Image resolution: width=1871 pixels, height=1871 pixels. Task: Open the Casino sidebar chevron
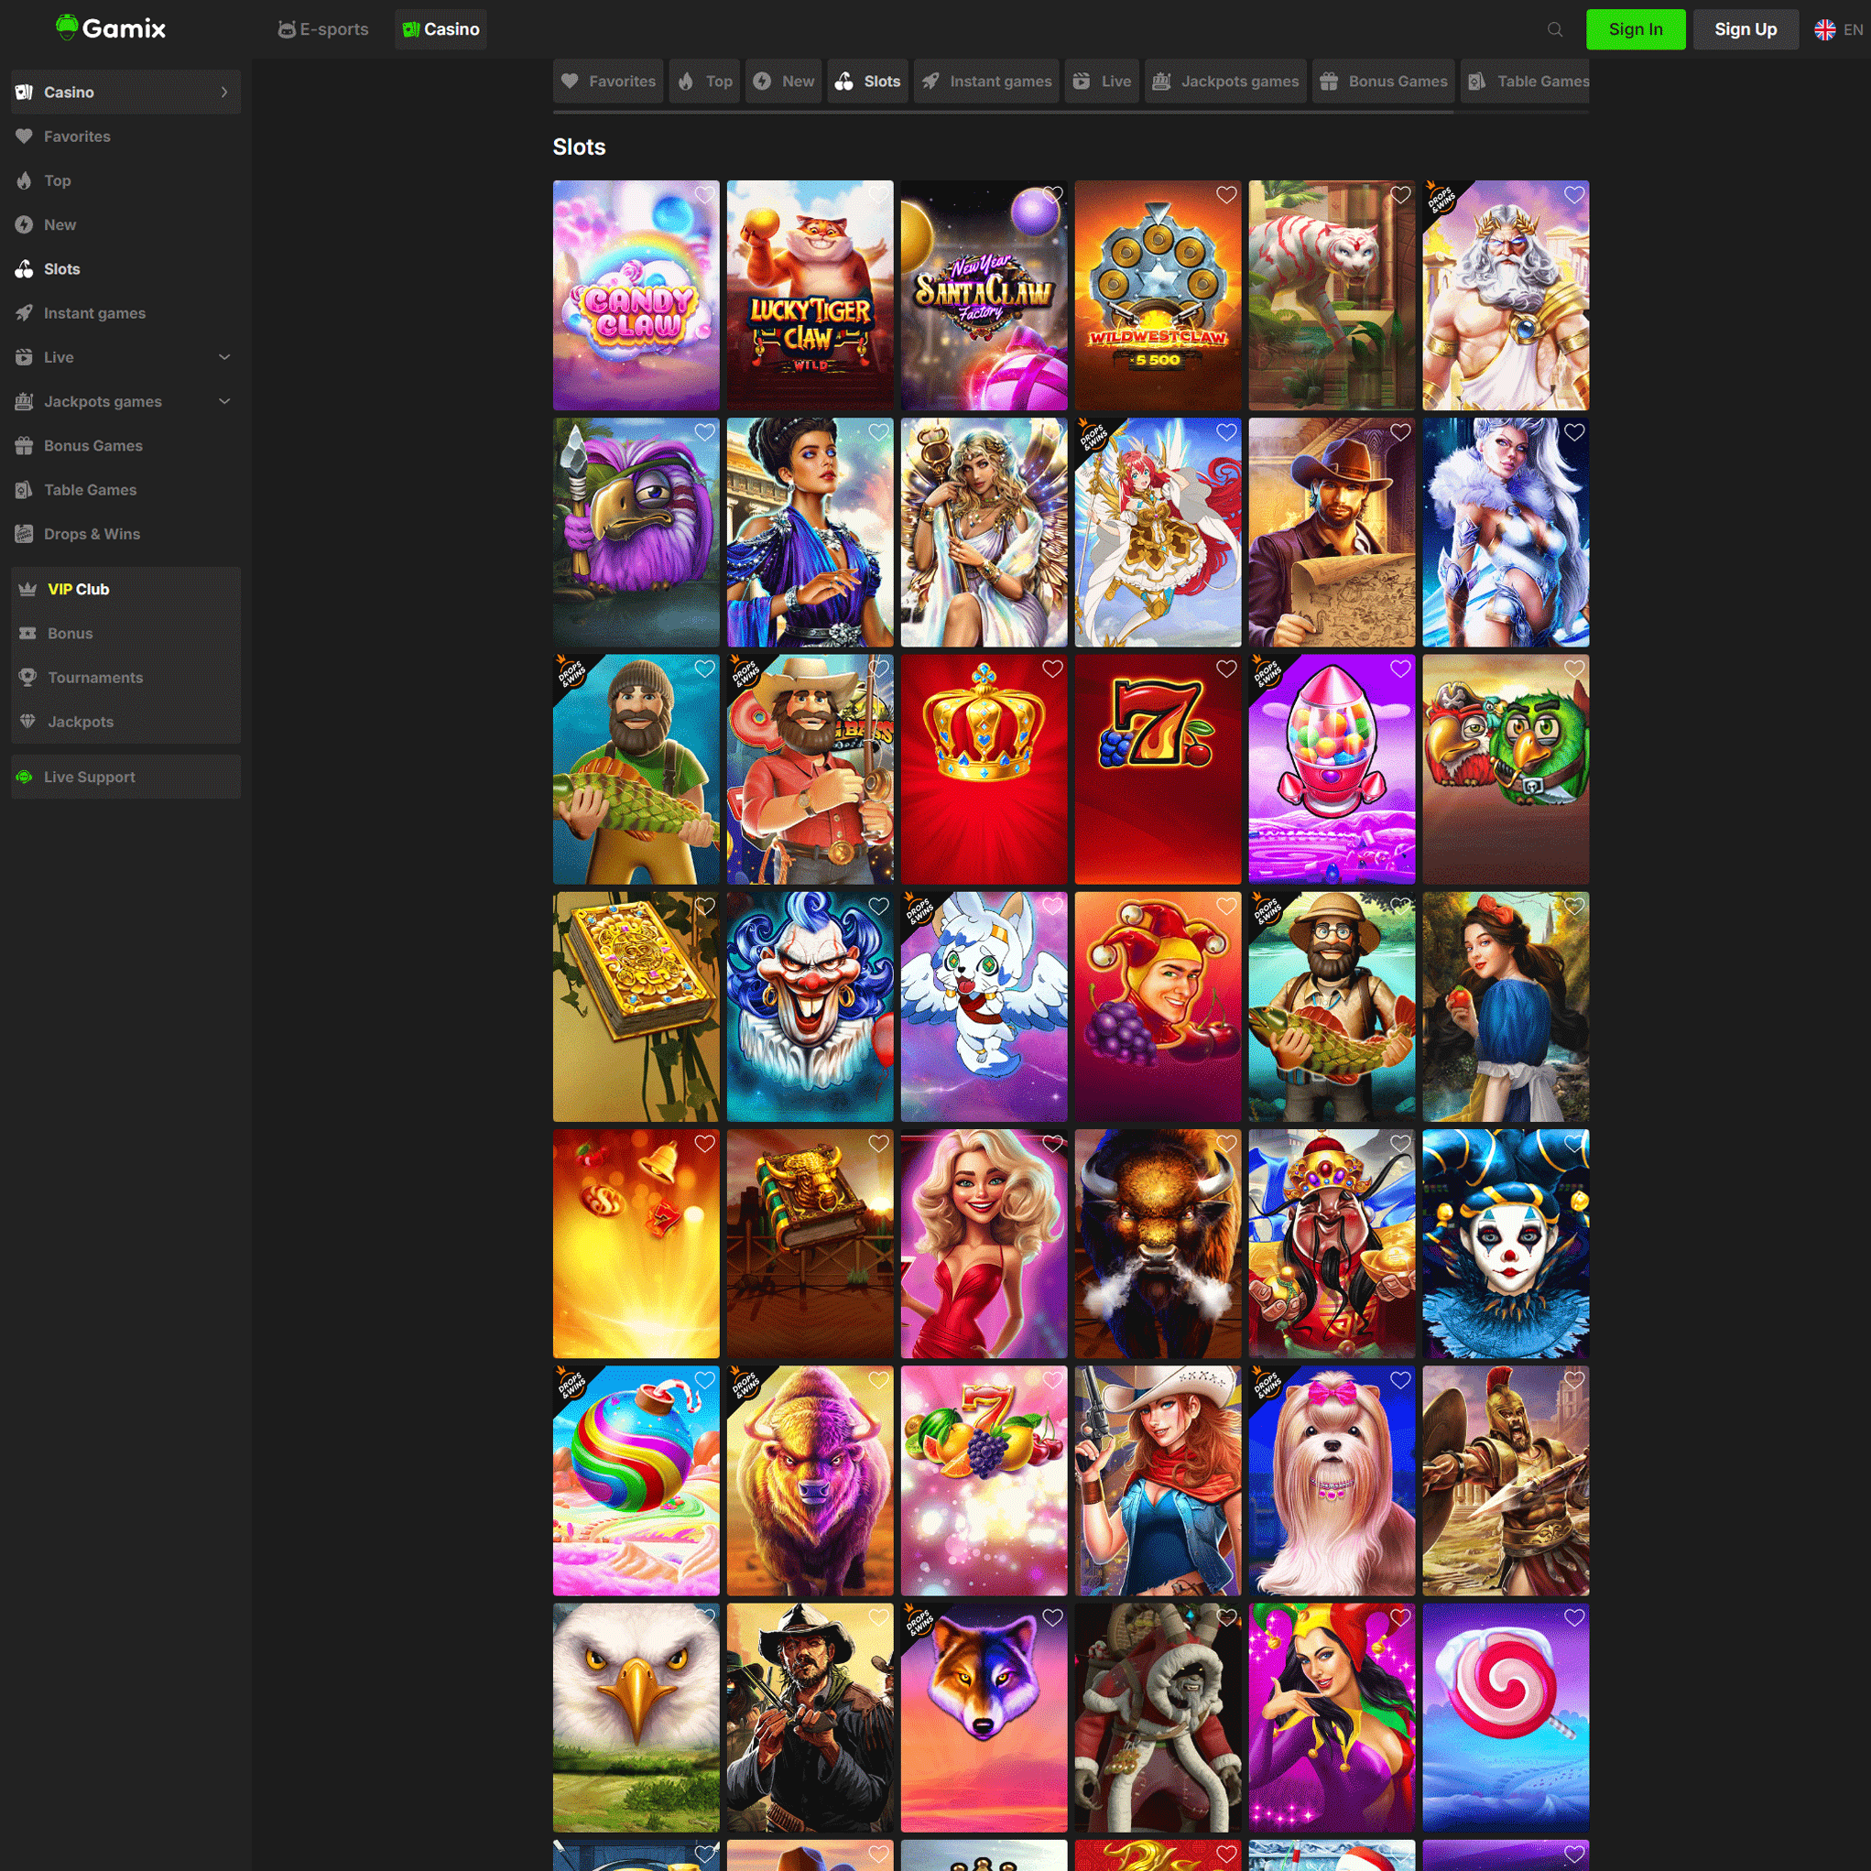(224, 92)
